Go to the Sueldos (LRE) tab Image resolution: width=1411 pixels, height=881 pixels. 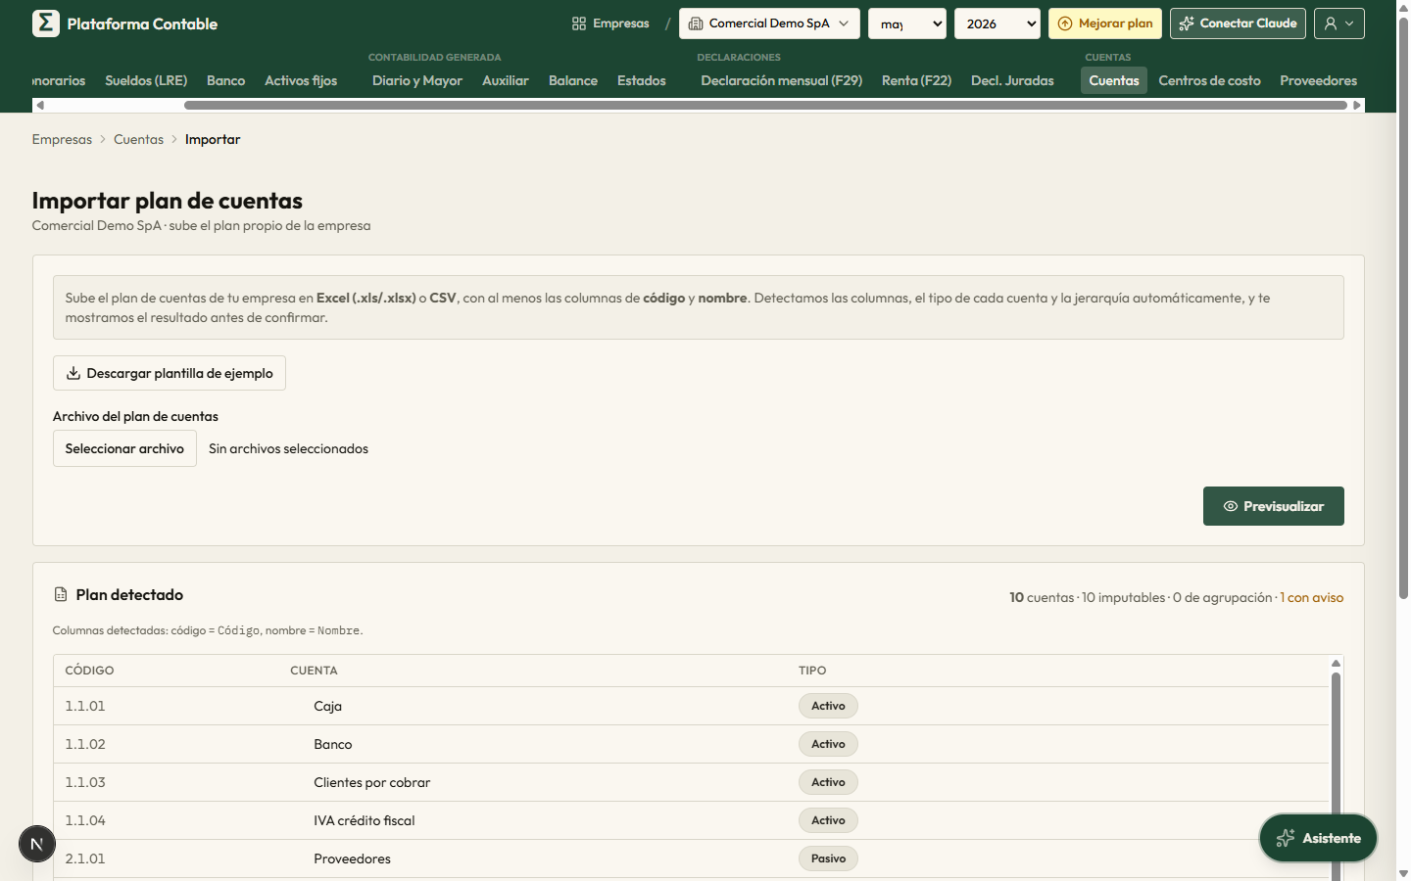pos(146,80)
